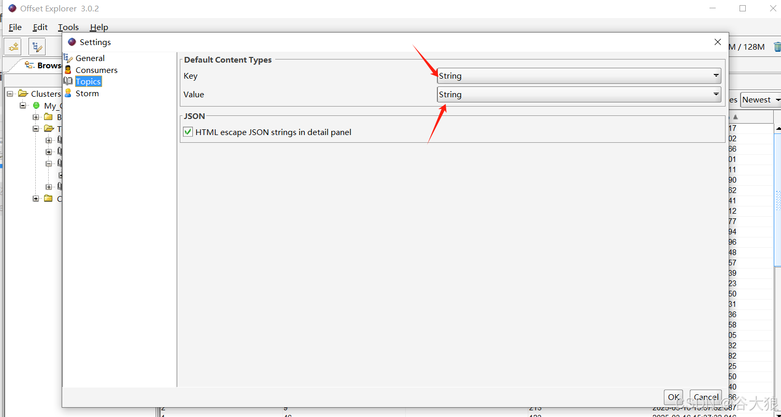Open the Edit menu
Image resolution: width=781 pixels, height=417 pixels.
[40, 27]
